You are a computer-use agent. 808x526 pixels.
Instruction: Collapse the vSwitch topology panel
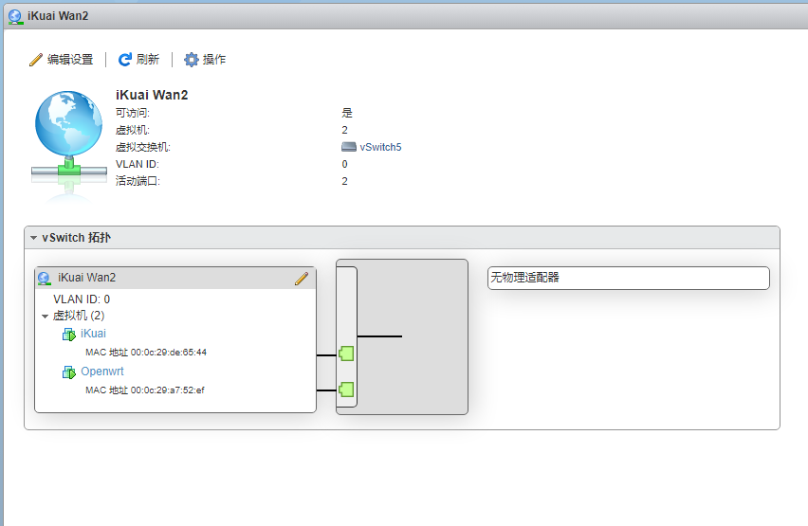click(33, 238)
